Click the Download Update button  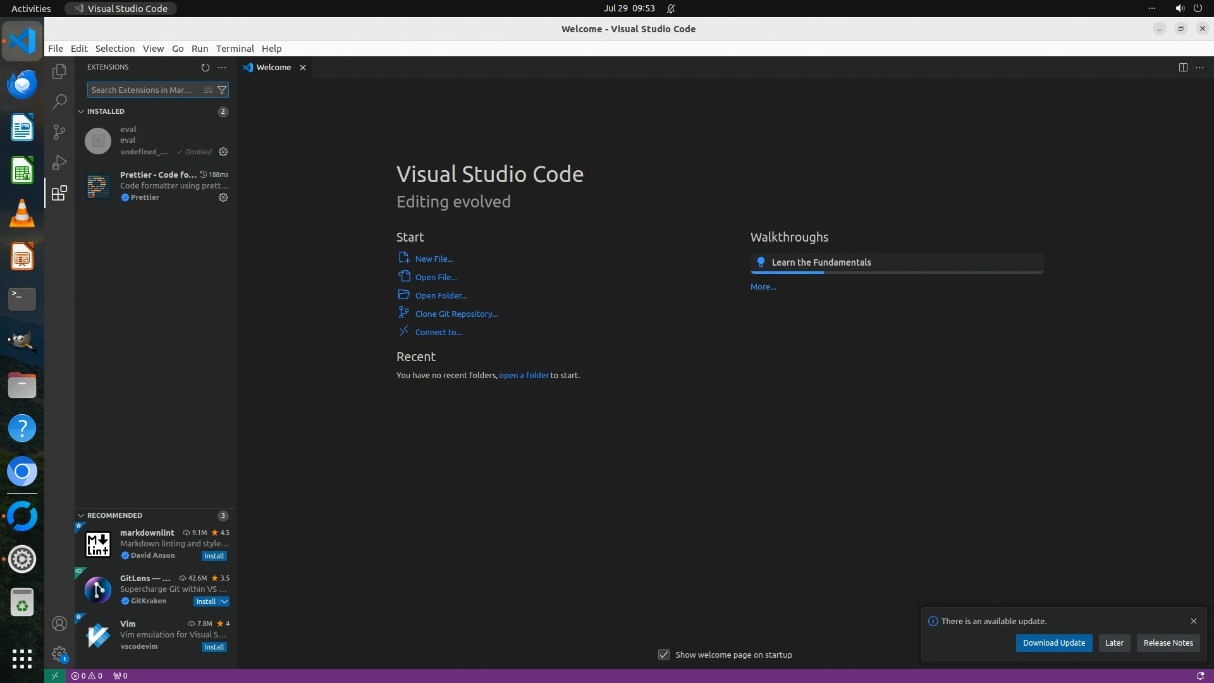[x=1053, y=643]
